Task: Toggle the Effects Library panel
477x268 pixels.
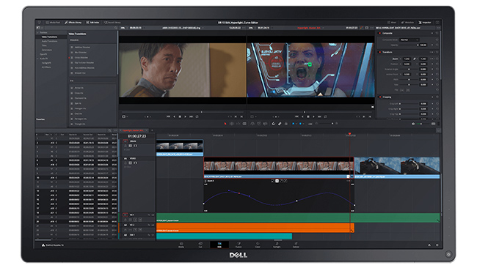Action: click(73, 23)
